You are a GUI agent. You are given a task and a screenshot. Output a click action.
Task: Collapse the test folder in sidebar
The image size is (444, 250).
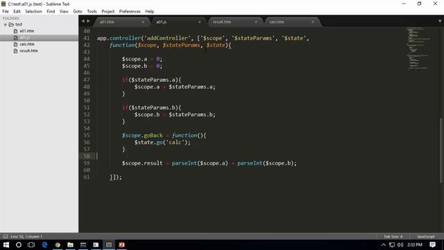pyautogui.click(x=5, y=25)
